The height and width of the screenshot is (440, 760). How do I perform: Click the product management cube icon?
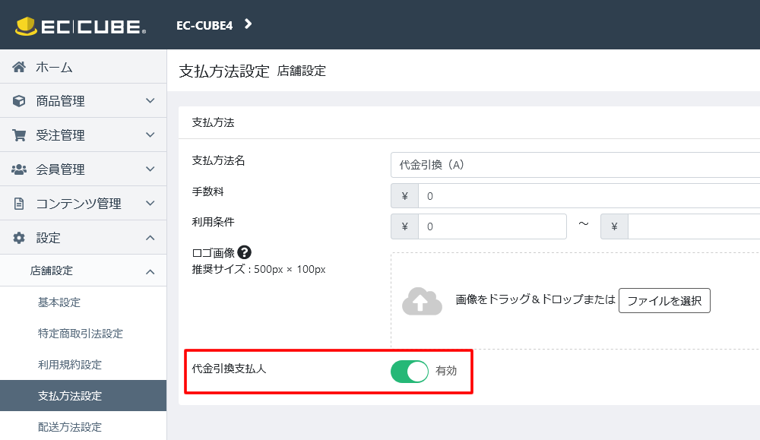(x=20, y=101)
